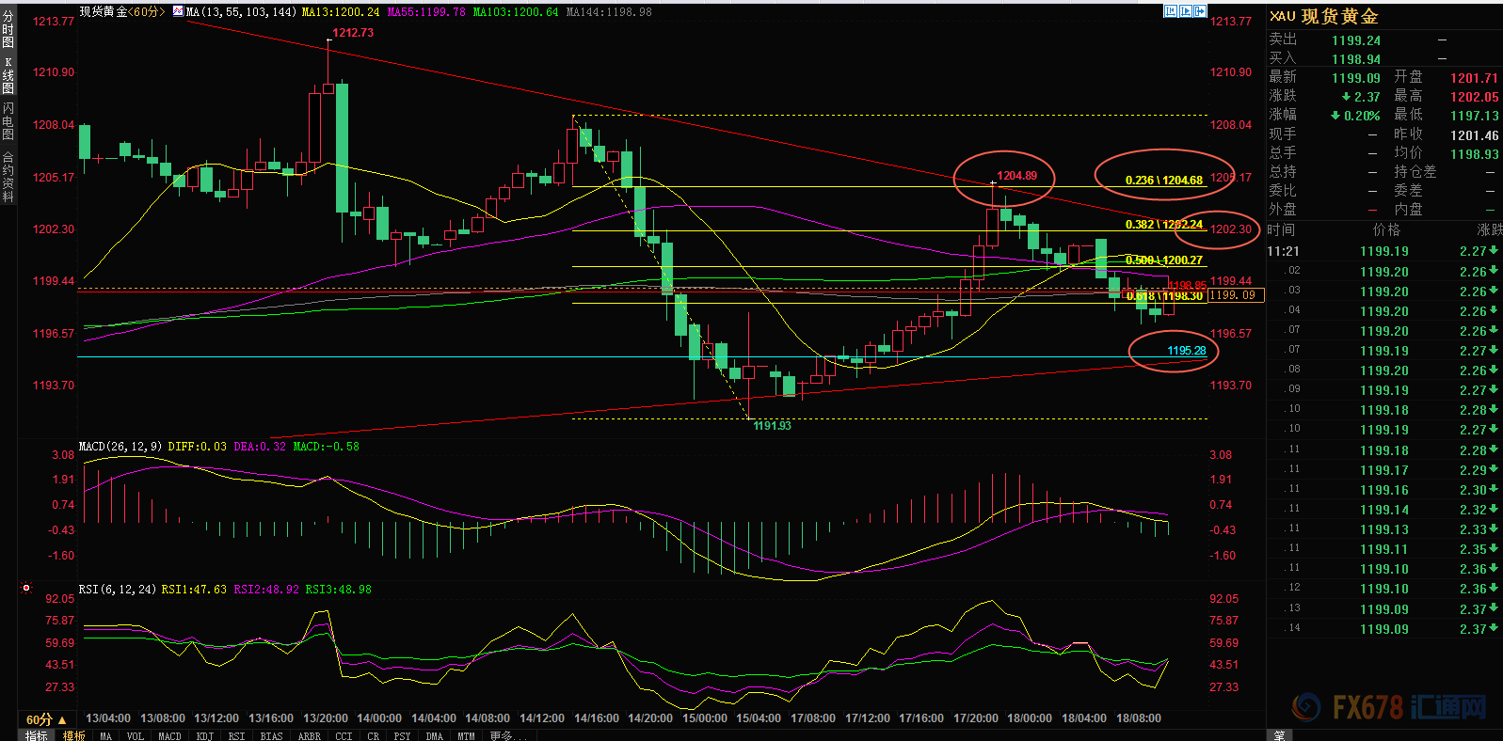Click the 买入 price 1198.94
Image resolution: width=1503 pixels, height=741 pixels.
(1356, 59)
